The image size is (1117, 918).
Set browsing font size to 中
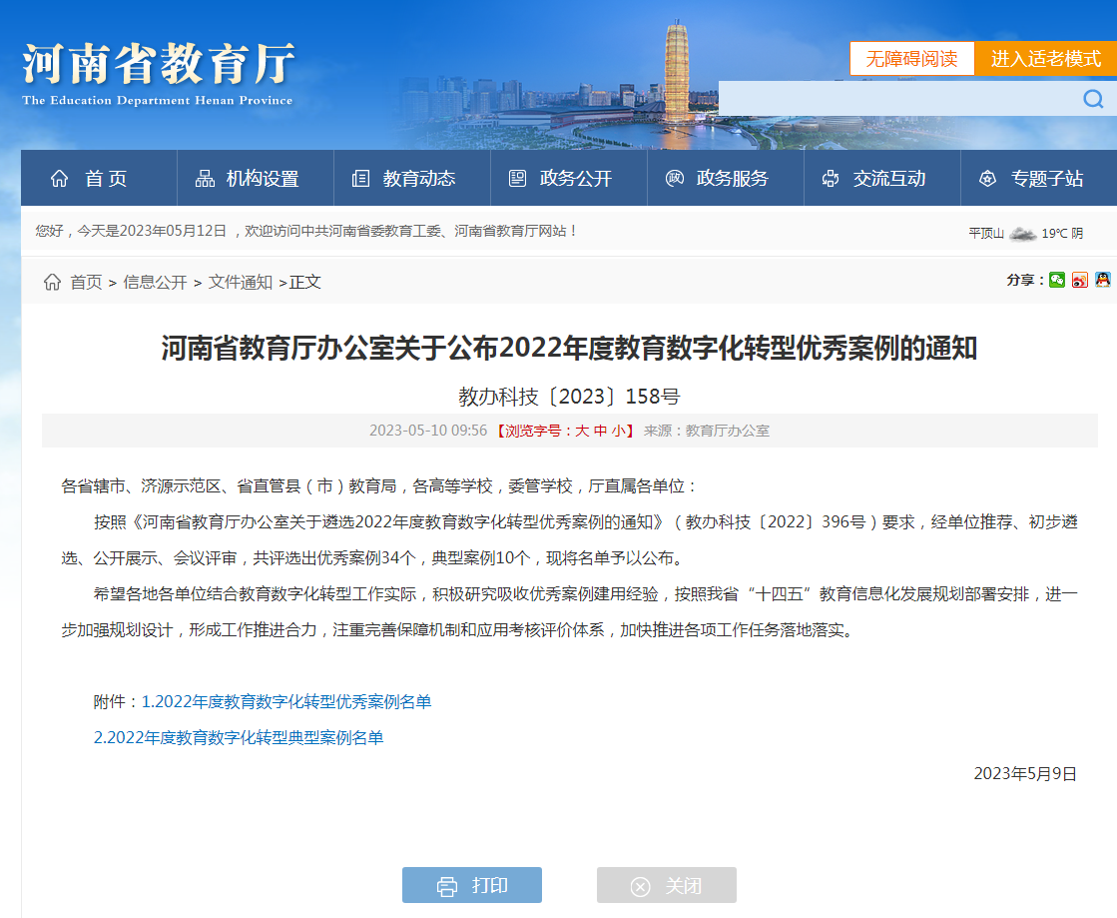[601, 432]
